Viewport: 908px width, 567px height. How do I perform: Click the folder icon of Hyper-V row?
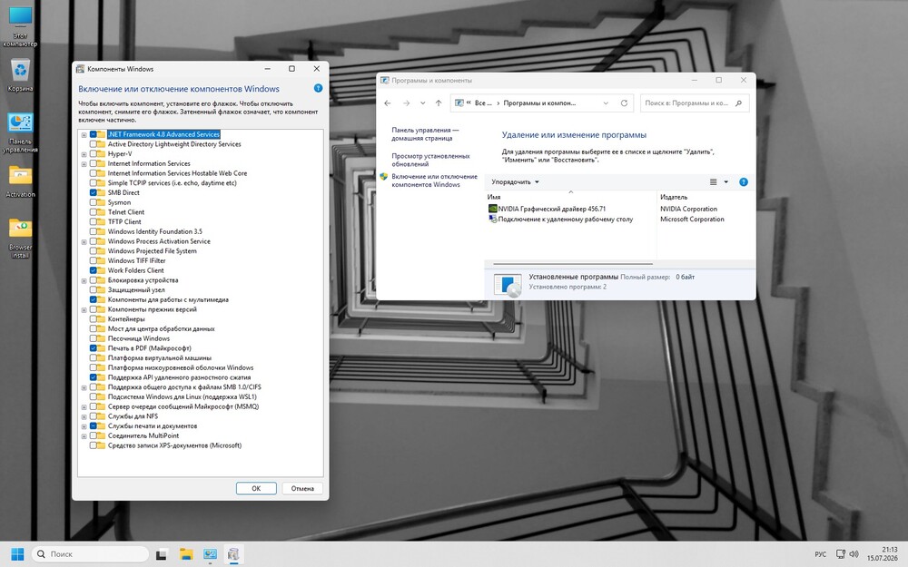102,154
